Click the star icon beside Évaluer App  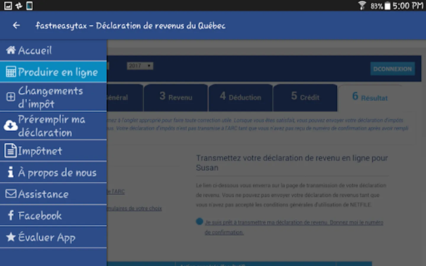click(x=11, y=237)
